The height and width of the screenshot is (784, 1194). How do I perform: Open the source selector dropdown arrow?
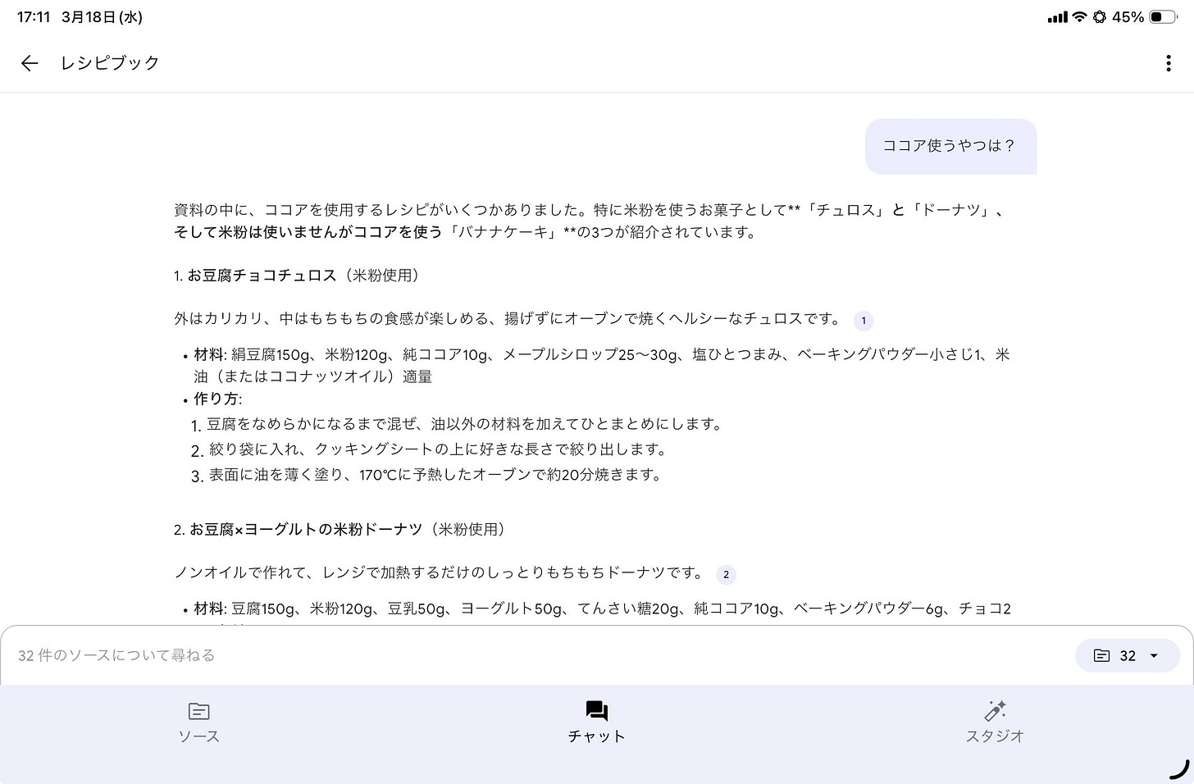tap(1152, 655)
